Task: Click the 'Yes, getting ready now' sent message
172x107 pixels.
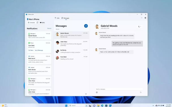Action: coord(127,44)
